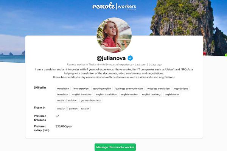Message this remote worker
This screenshot has width=227, height=151.
[x=115, y=147]
